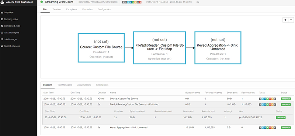Image resolution: width=295 pixels, height=136 pixels.
Task: Select the Source: Custom File Source node
Action: (x=101, y=48)
